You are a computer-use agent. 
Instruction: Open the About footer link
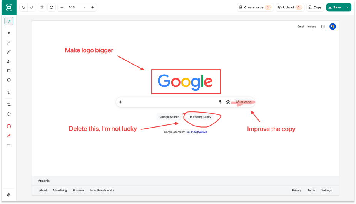[43, 191]
